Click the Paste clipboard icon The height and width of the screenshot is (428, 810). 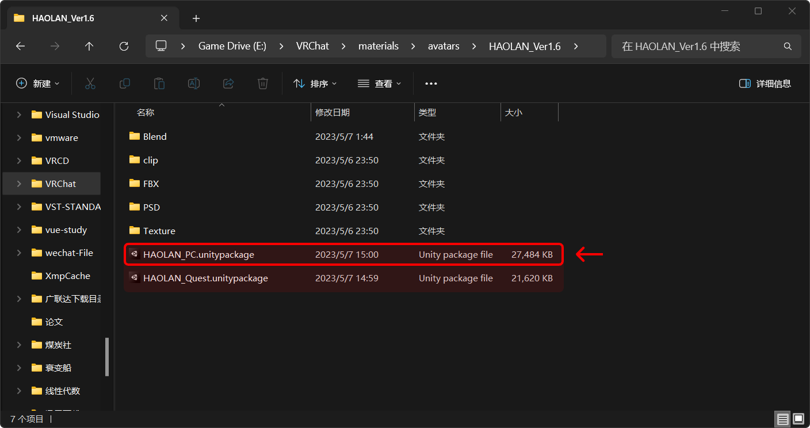(x=159, y=83)
